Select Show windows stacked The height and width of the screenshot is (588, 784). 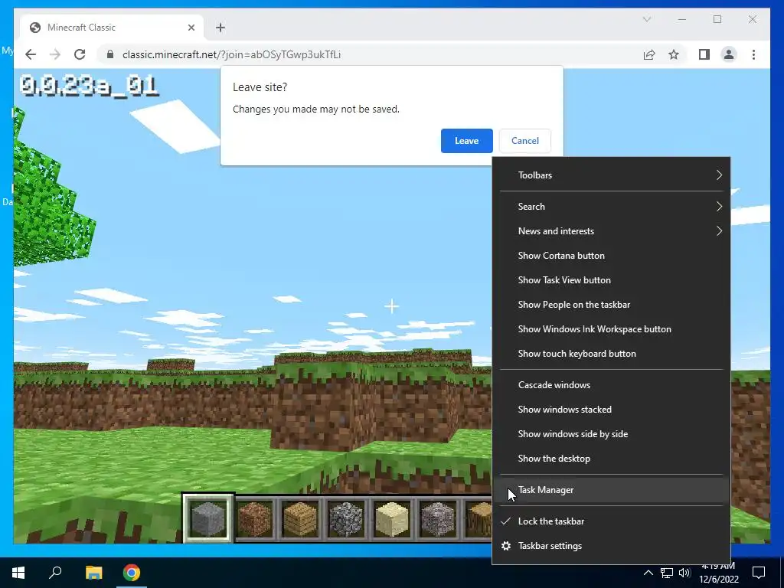612,410
